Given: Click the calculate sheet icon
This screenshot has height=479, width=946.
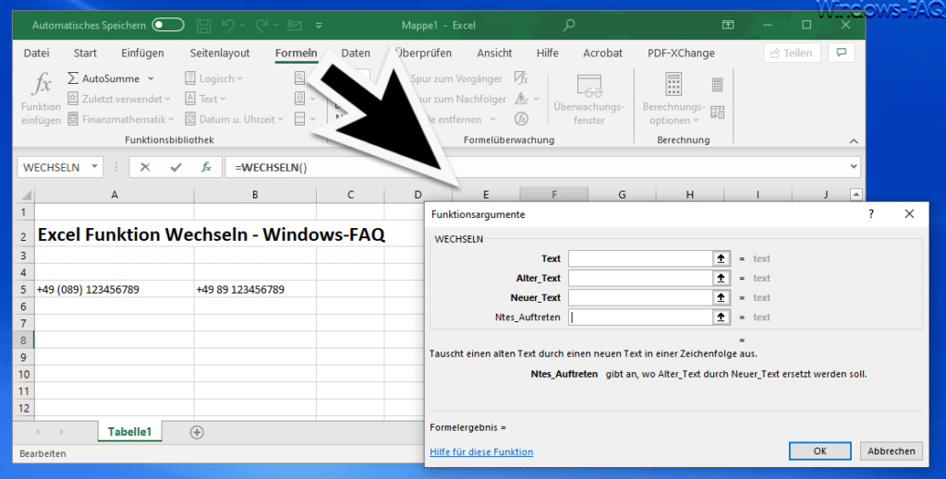Looking at the screenshot, I should [717, 112].
